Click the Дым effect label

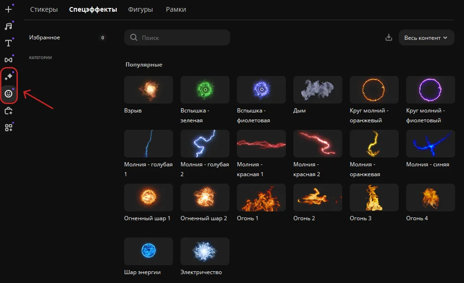coord(299,111)
